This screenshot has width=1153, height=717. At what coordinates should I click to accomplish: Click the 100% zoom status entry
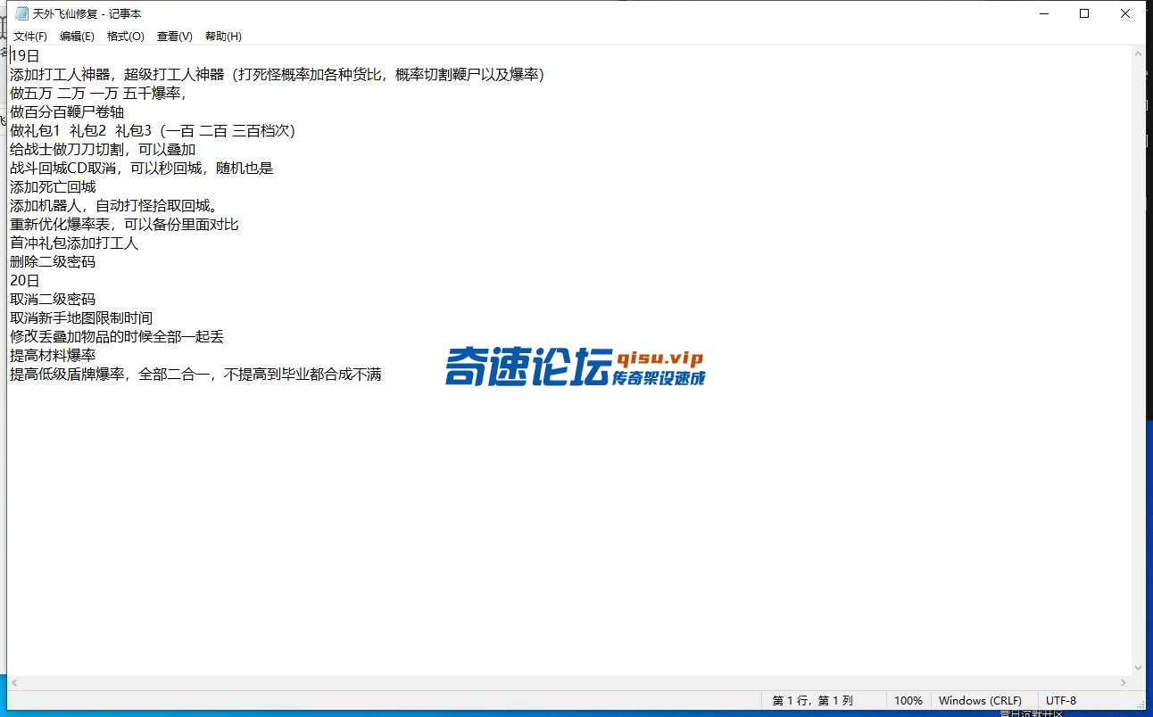908,701
